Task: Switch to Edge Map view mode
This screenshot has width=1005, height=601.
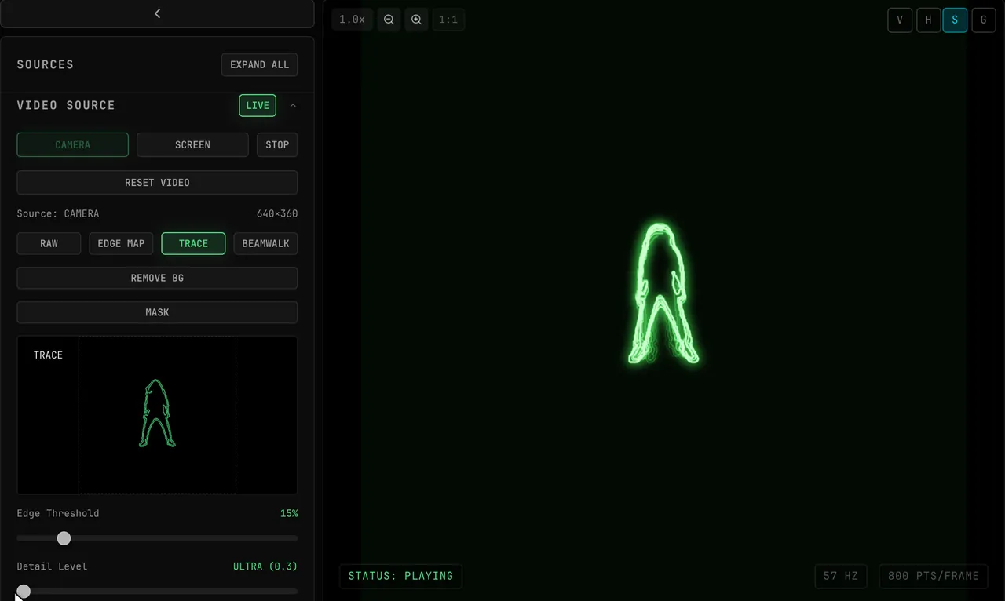Action: coord(121,243)
